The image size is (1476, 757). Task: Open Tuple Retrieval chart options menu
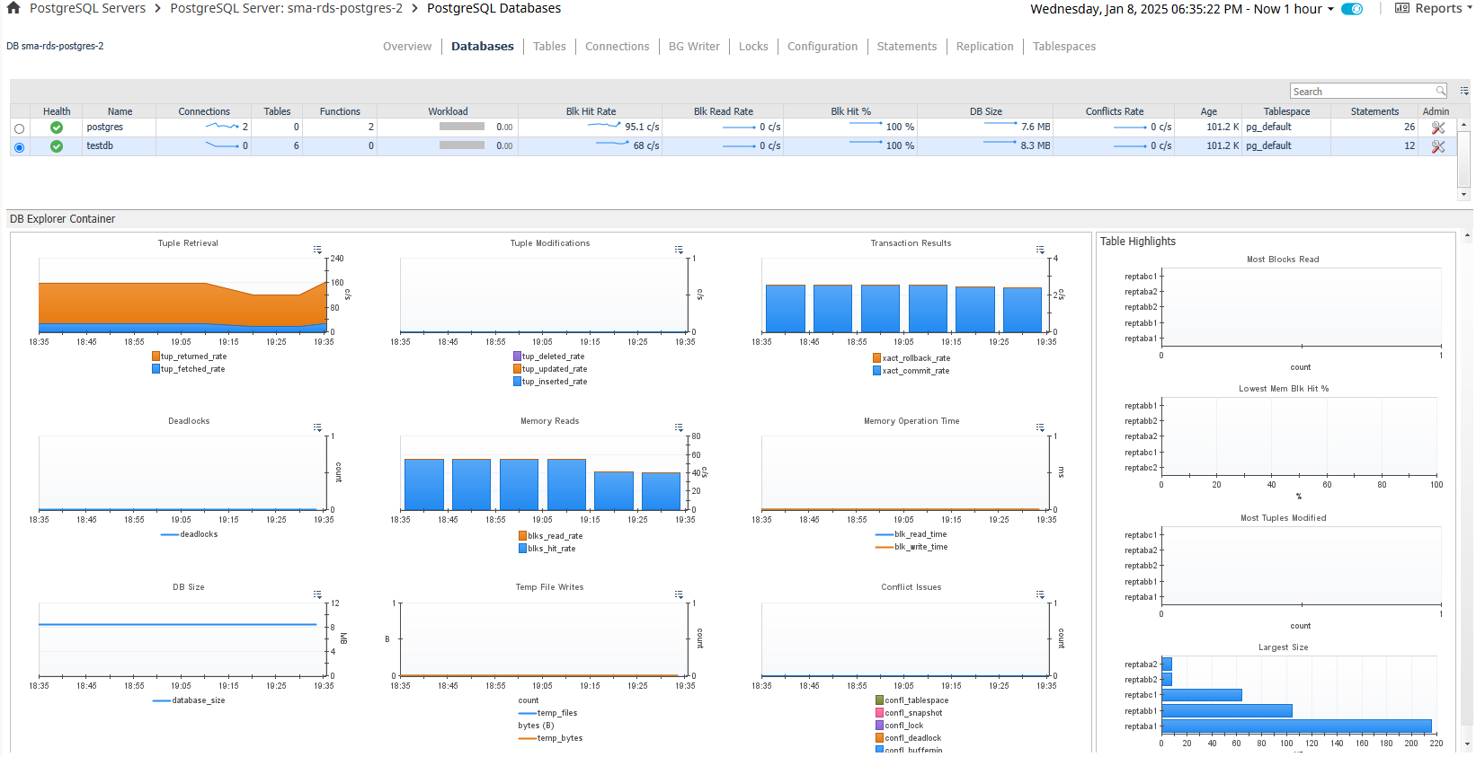(317, 250)
